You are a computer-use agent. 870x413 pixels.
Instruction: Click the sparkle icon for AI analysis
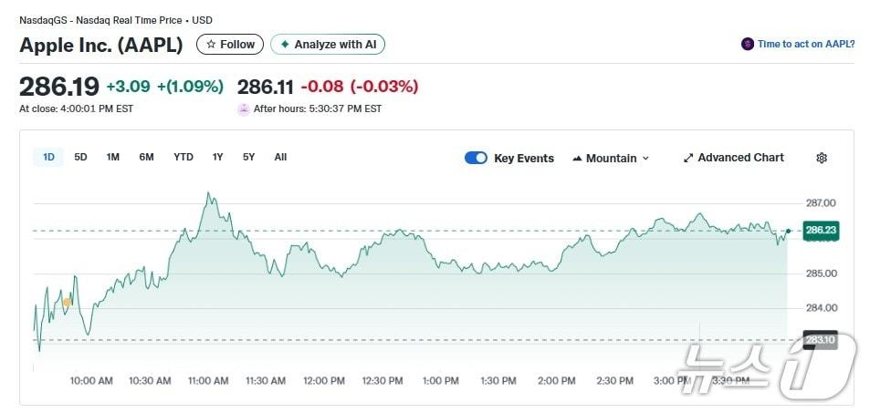(x=286, y=45)
